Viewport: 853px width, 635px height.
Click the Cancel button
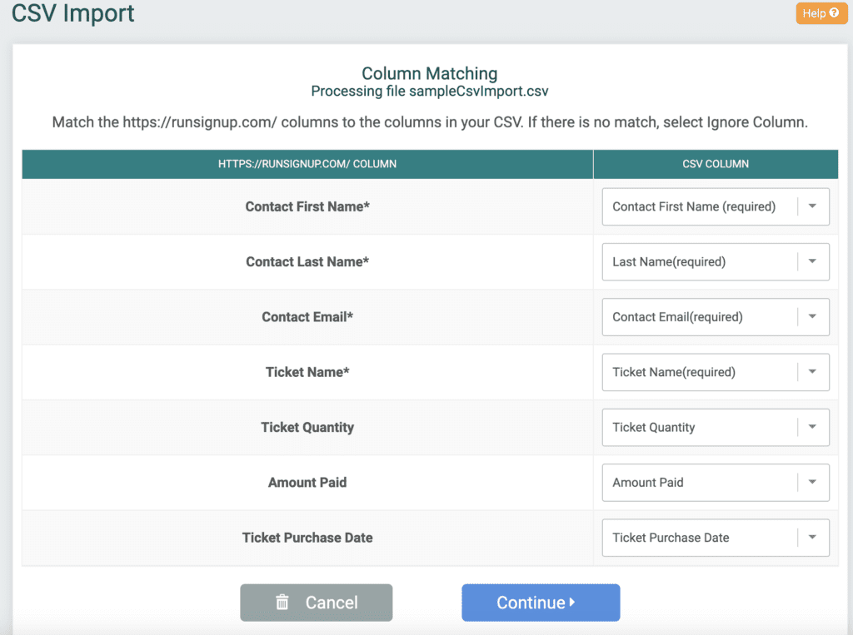coord(316,603)
